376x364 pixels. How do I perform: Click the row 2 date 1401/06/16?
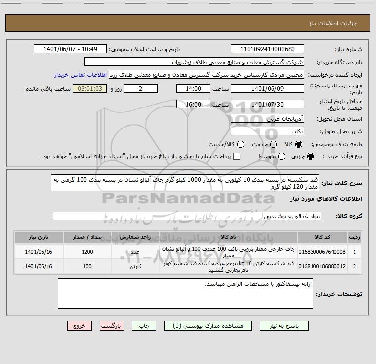coord(39,266)
